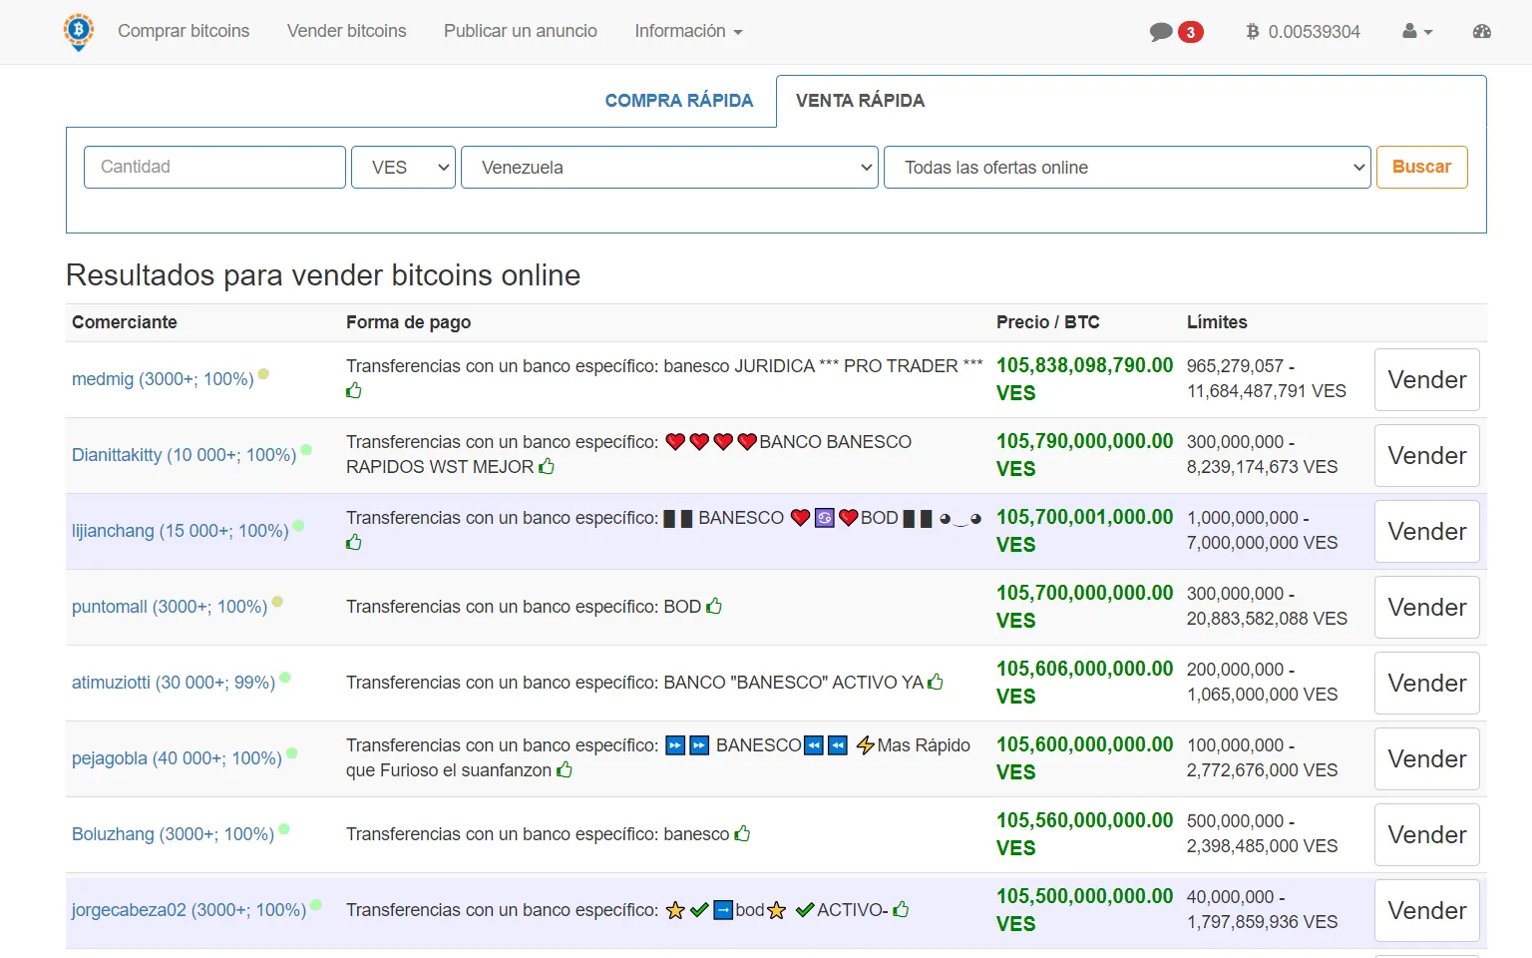The width and height of the screenshot is (1532, 958).
Task: Click the bitcoin wallet balance 0.00539304
Action: (x=1303, y=32)
